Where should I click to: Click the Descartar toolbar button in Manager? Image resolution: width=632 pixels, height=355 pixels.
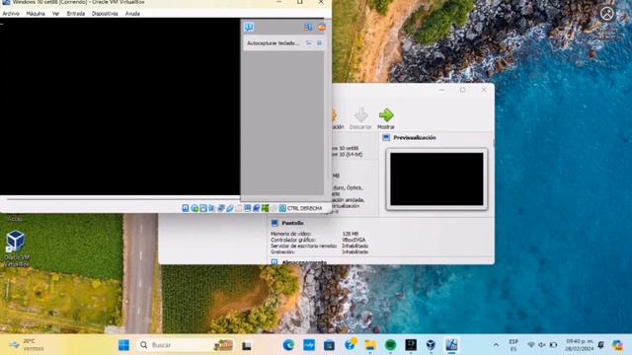tap(360, 118)
